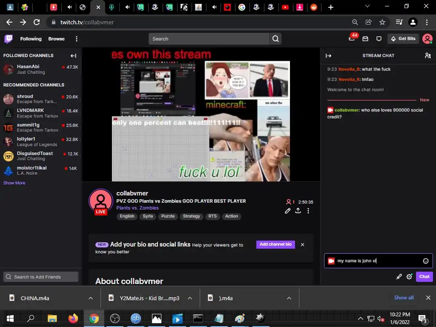Image resolution: width=436 pixels, height=327 pixels.
Task: Open the media controls icon in Chrome
Action: pos(399,22)
